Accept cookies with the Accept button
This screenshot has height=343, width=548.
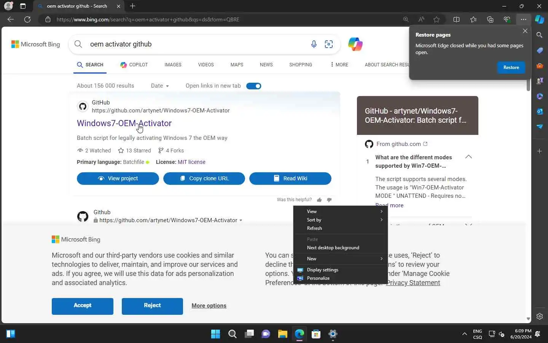tap(83, 306)
